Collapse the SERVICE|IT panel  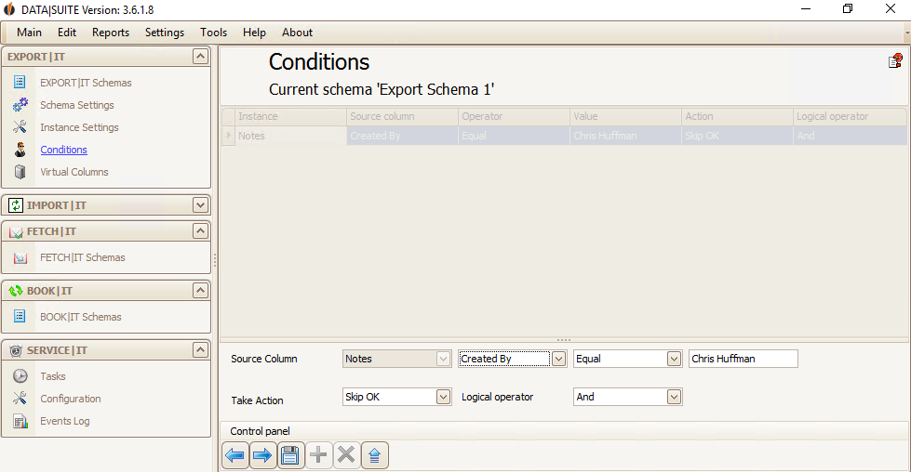click(200, 349)
